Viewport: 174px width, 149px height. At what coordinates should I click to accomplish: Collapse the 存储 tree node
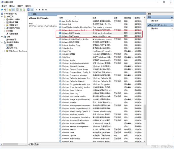point(2,37)
